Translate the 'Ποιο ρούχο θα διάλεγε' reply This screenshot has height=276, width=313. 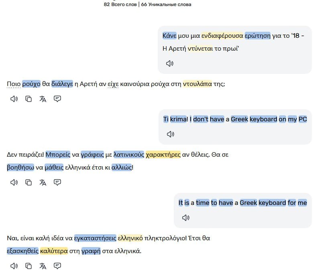pyautogui.click(x=43, y=99)
